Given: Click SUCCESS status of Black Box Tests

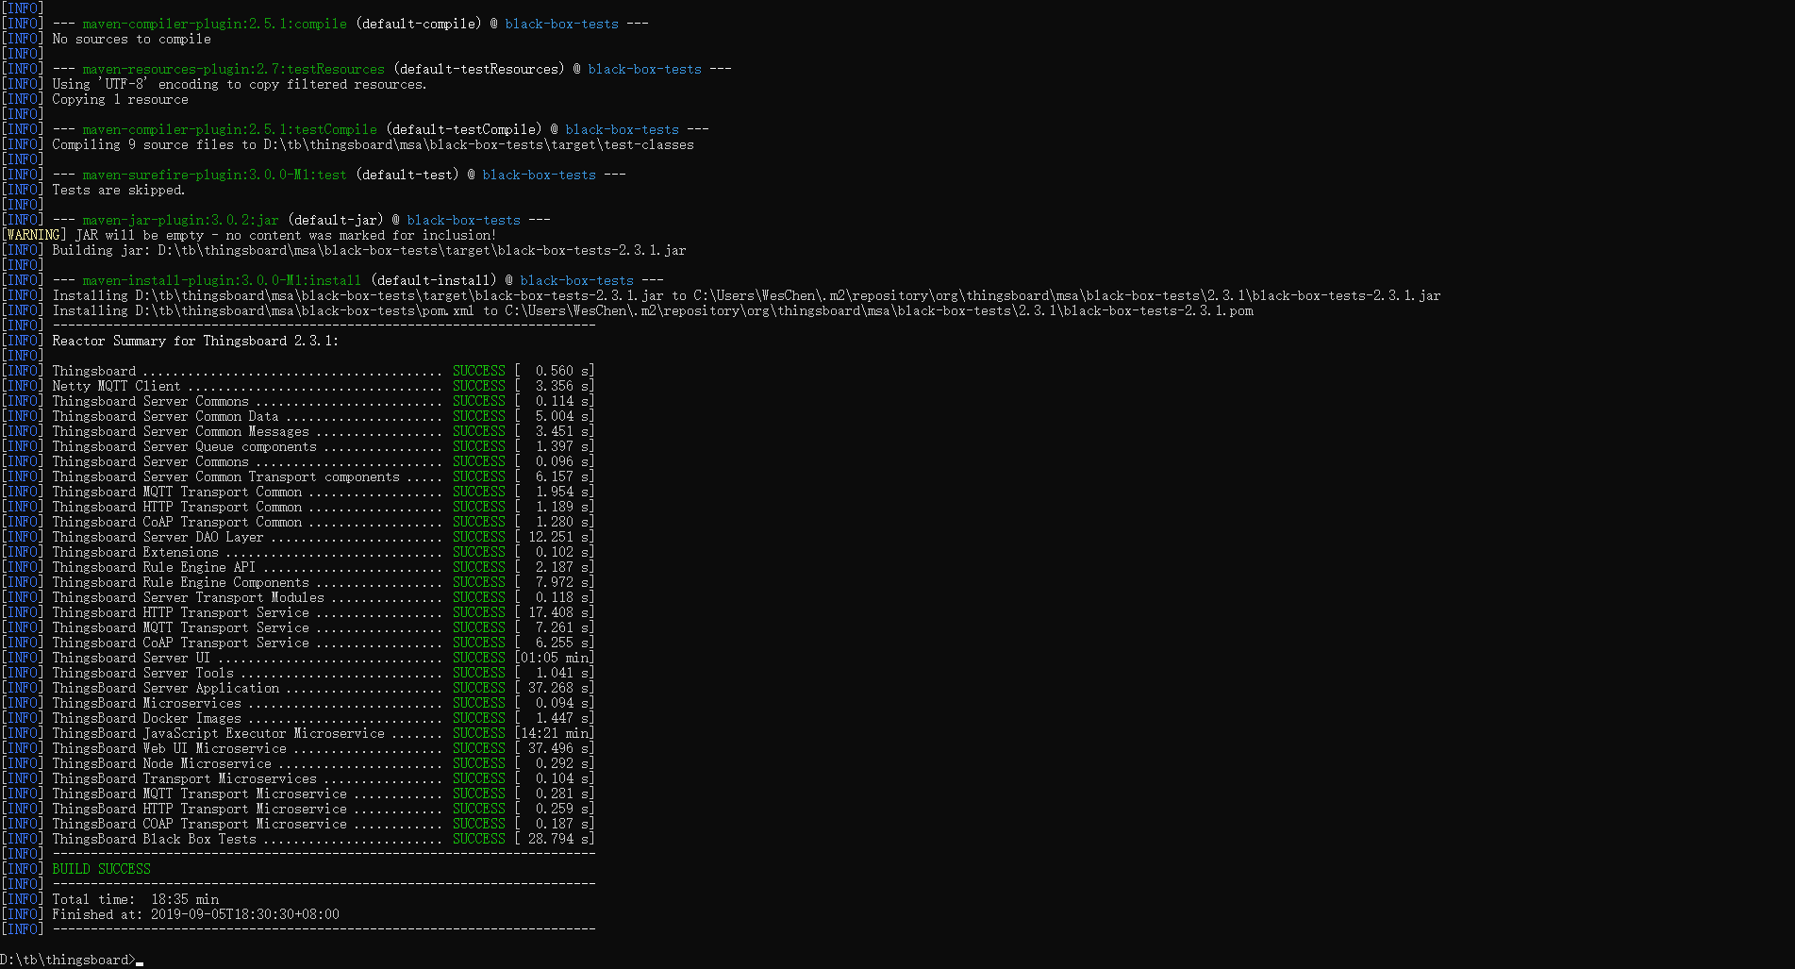Looking at the screenshot, I should click(479, 839).
